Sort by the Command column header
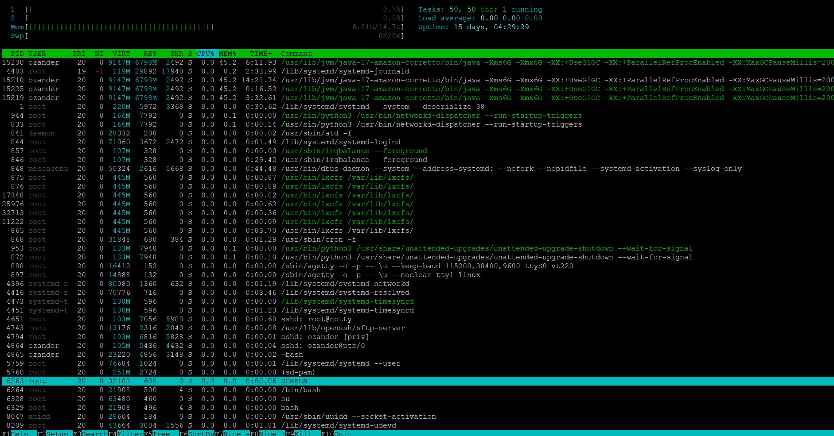This screenshot has height=436, width=834. tap(296, 54)
